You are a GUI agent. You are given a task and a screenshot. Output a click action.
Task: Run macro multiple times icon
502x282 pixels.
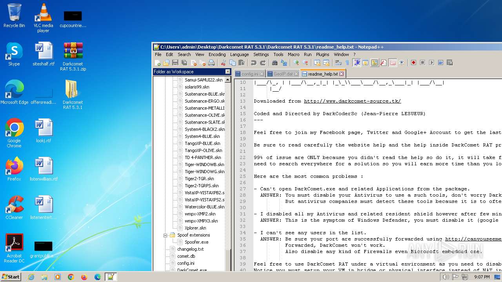pos(440,63)
